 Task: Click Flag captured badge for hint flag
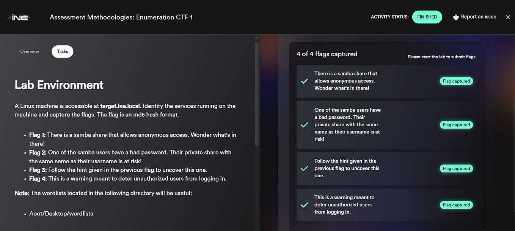point(456,169)
